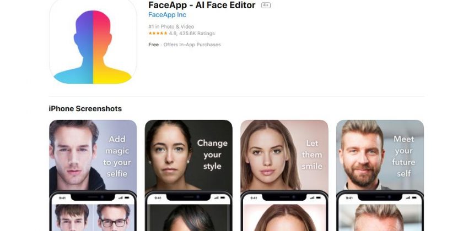Screen dimensions: 463x231
Task: Click the 9:41 time in second phone mockup
Action: pyautogui.click(x=158, y=198)
